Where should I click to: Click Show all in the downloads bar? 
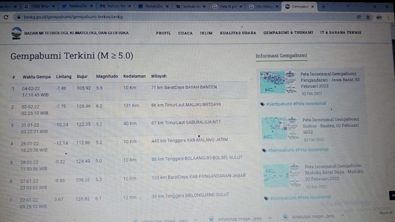coord(386,213)
